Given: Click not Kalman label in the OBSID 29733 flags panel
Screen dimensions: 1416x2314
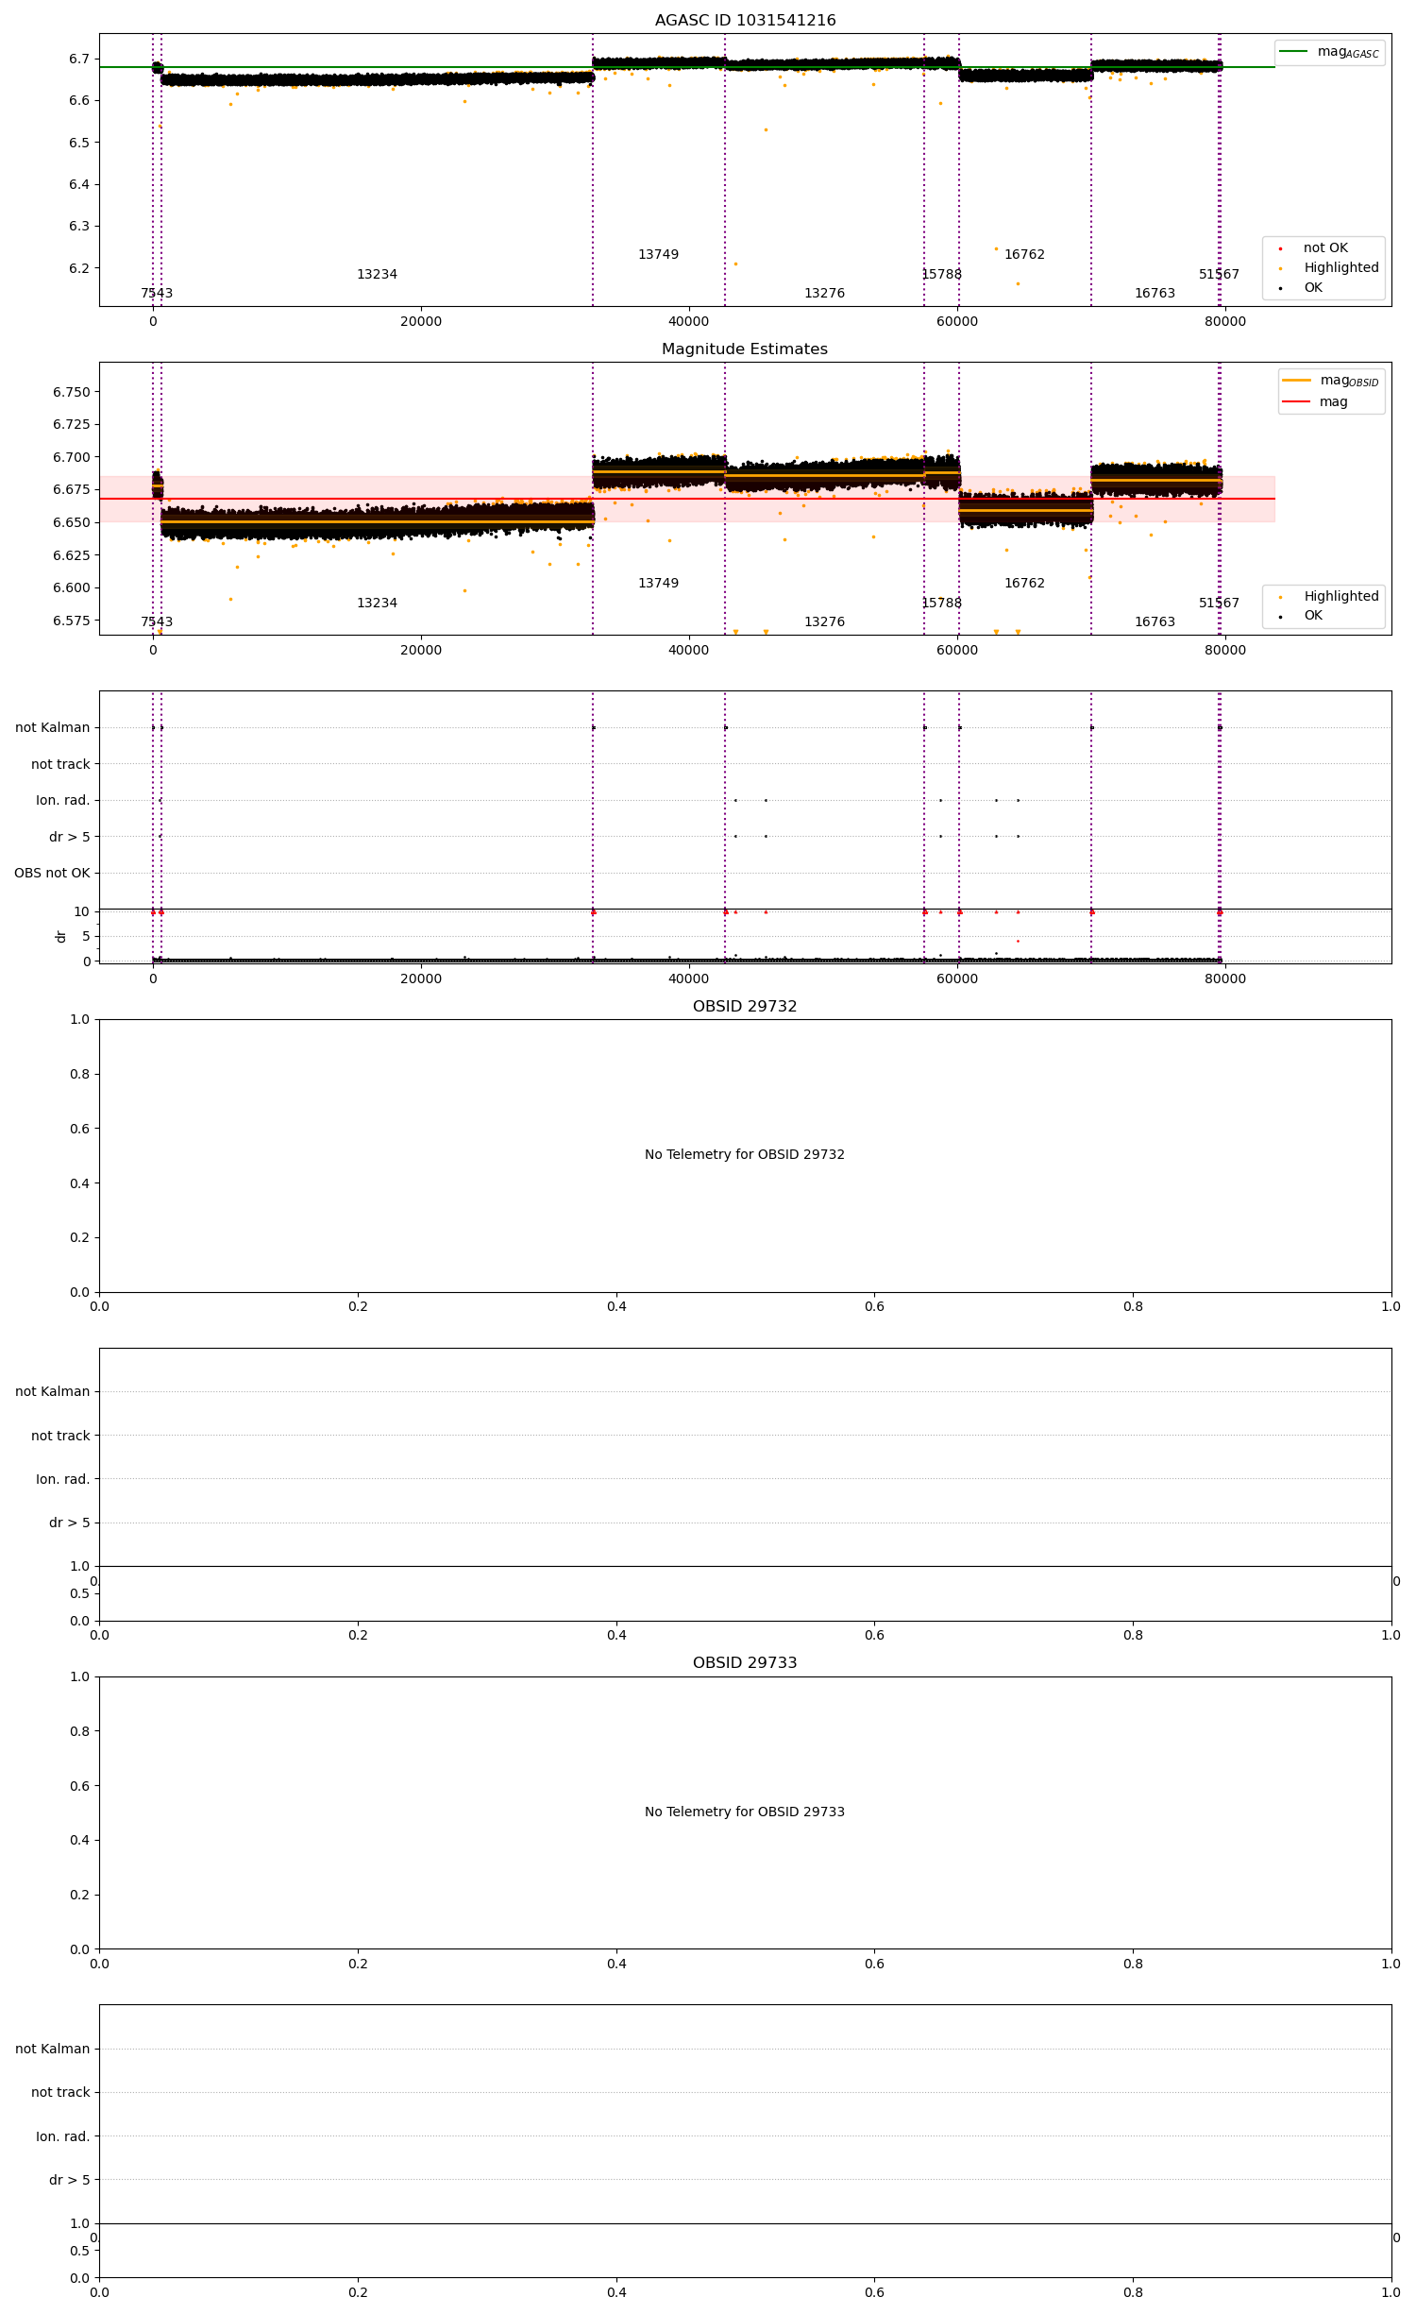Looking at the screenshot, I should coord(52,2049).
